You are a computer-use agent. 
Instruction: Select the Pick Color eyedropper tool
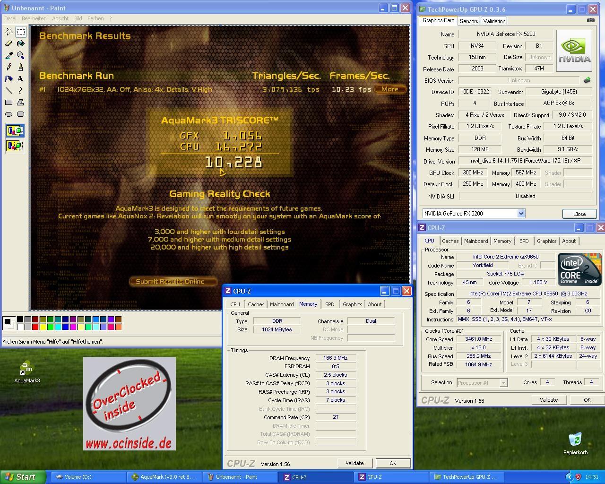(9, 55)
